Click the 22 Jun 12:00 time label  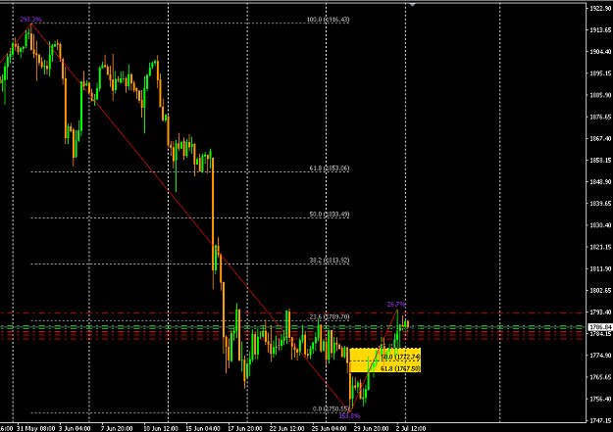[x=287, y=428]
